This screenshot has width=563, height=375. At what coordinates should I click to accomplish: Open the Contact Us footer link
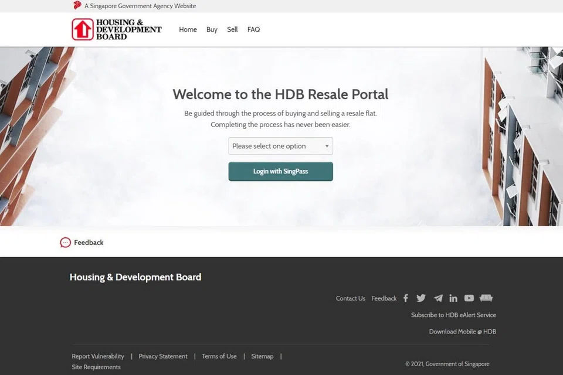pyautogui.click(x=350, y=298)
